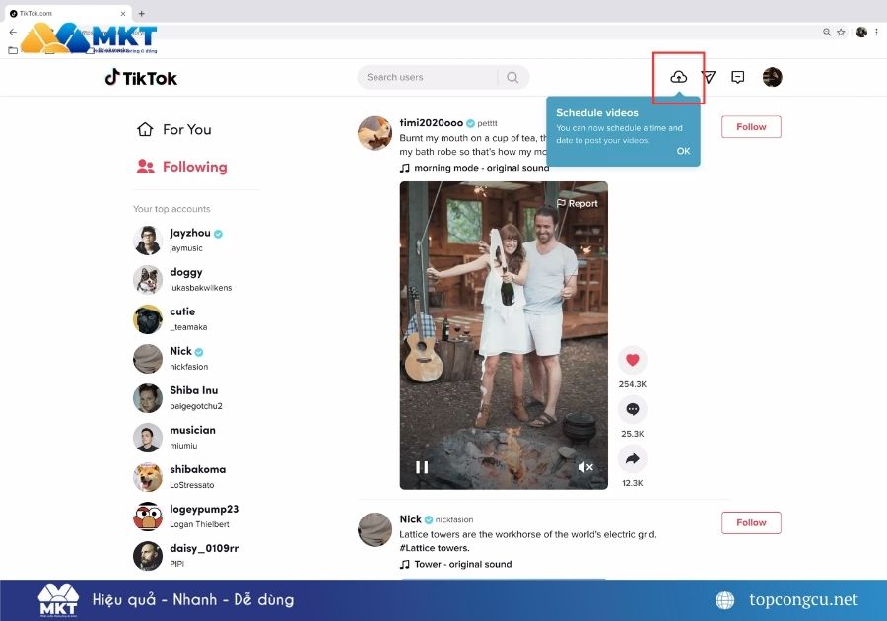The width and height of the screenshot is (887, 621).
Task: Click Jayzhou's avatar picture
Action: tap(148, 240)
